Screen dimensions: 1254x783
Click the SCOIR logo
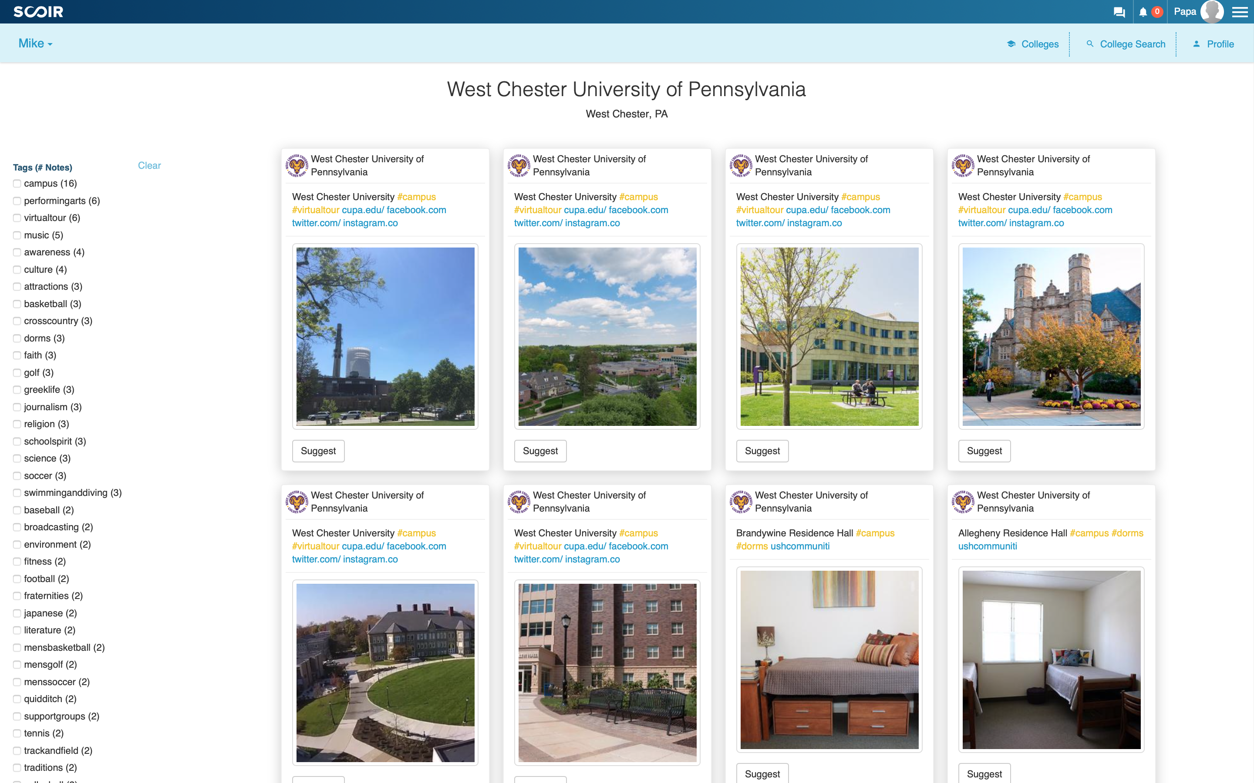pyautogui.click(x=38, y=12)
